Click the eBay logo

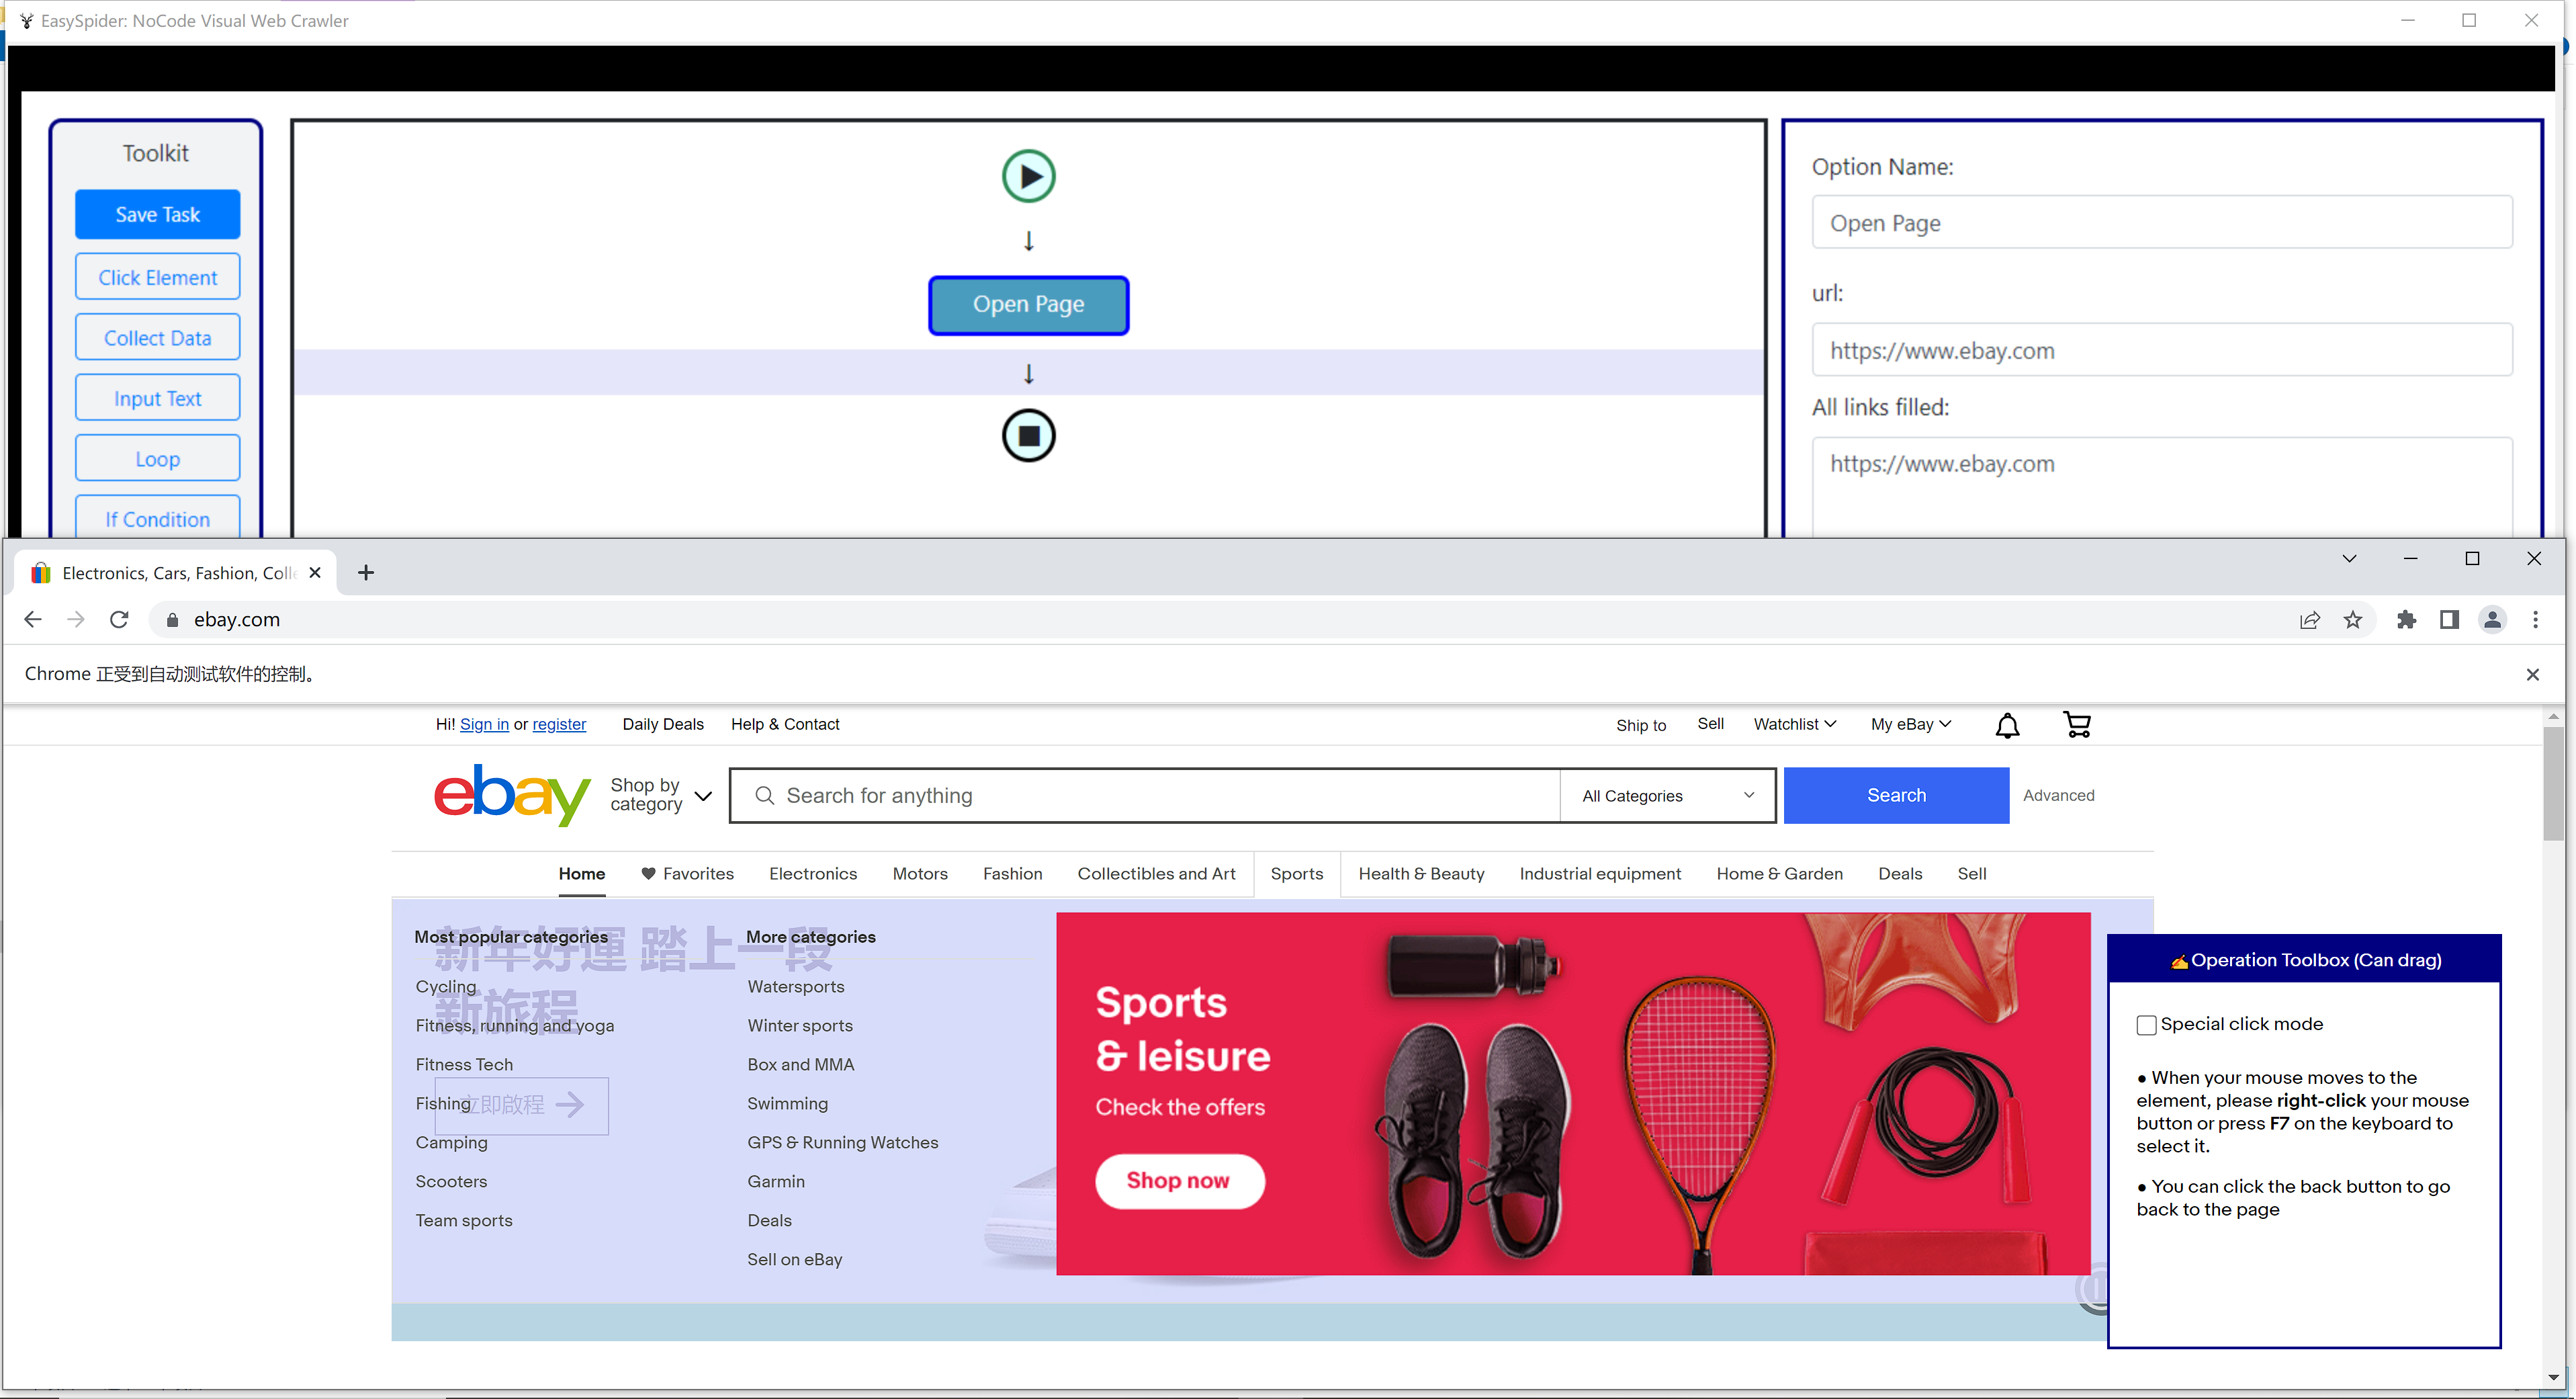coord(512,794)
